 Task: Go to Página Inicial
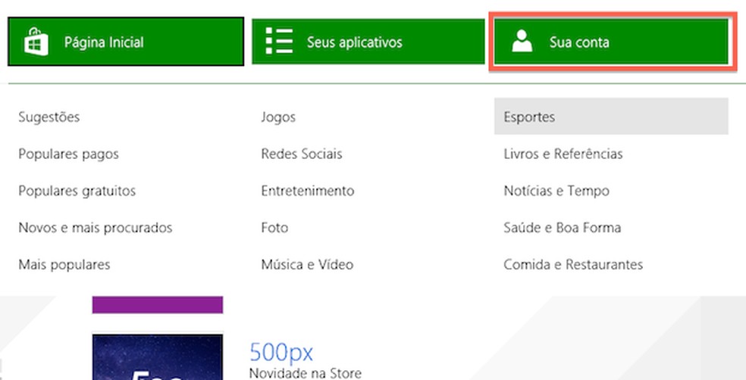pos(126,42)
